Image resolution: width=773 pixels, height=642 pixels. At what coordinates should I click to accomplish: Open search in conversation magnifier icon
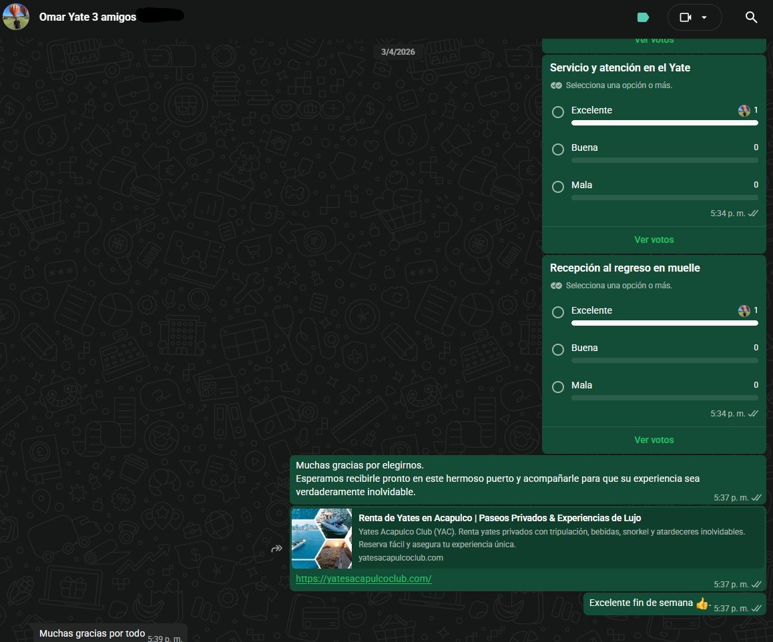751,17
